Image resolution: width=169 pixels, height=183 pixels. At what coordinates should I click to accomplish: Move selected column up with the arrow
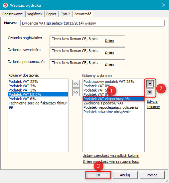tap(150, 84)
